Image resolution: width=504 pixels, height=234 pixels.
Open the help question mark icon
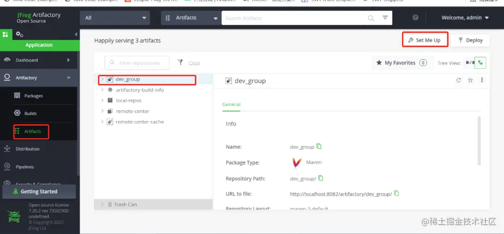point(415,18)
